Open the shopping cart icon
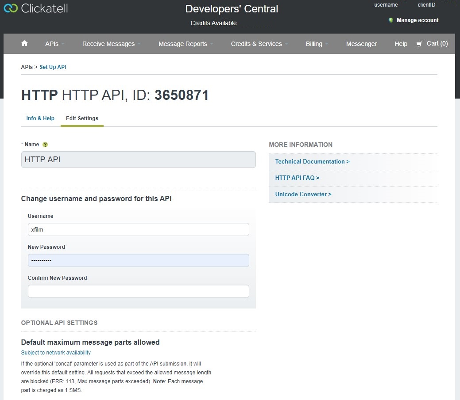 (x=419, y=44)
